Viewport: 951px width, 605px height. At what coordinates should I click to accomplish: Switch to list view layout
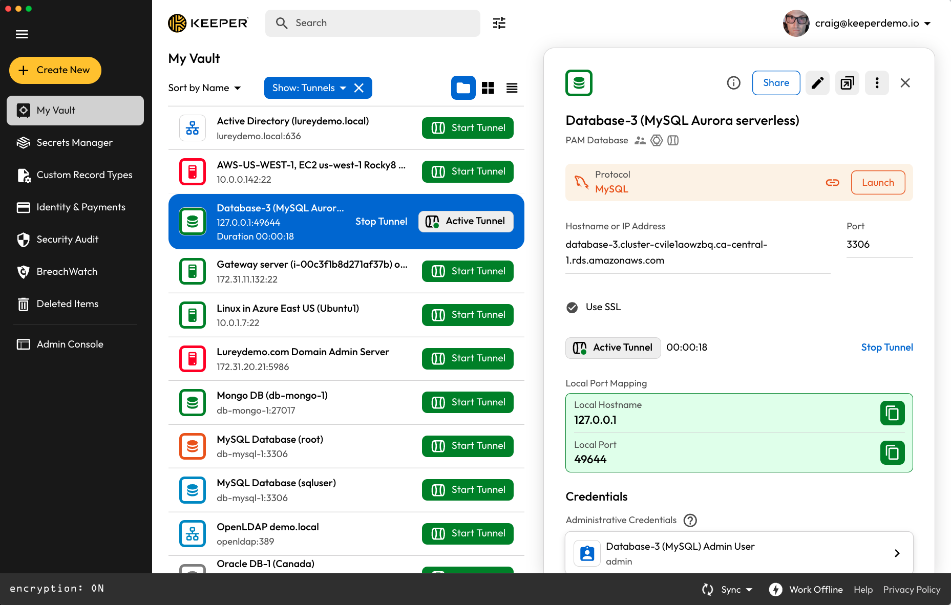click(512, 88)
